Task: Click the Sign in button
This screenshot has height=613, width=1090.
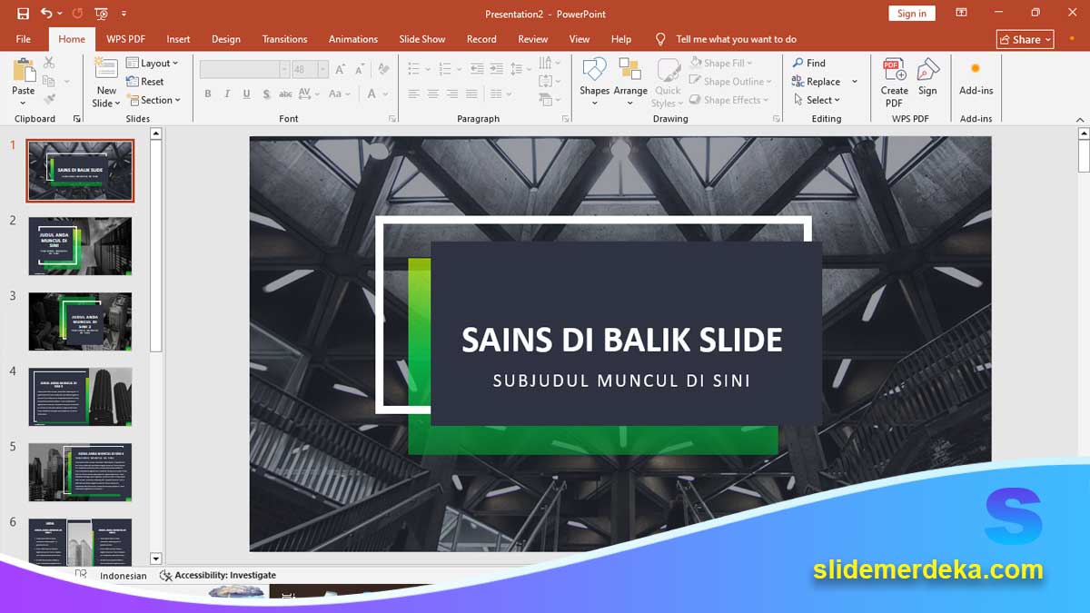Action: click(x=912, y=14)
